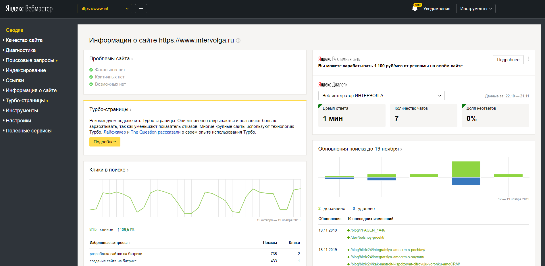Click the 18.11.2019 update date

[x=328, y=250]
